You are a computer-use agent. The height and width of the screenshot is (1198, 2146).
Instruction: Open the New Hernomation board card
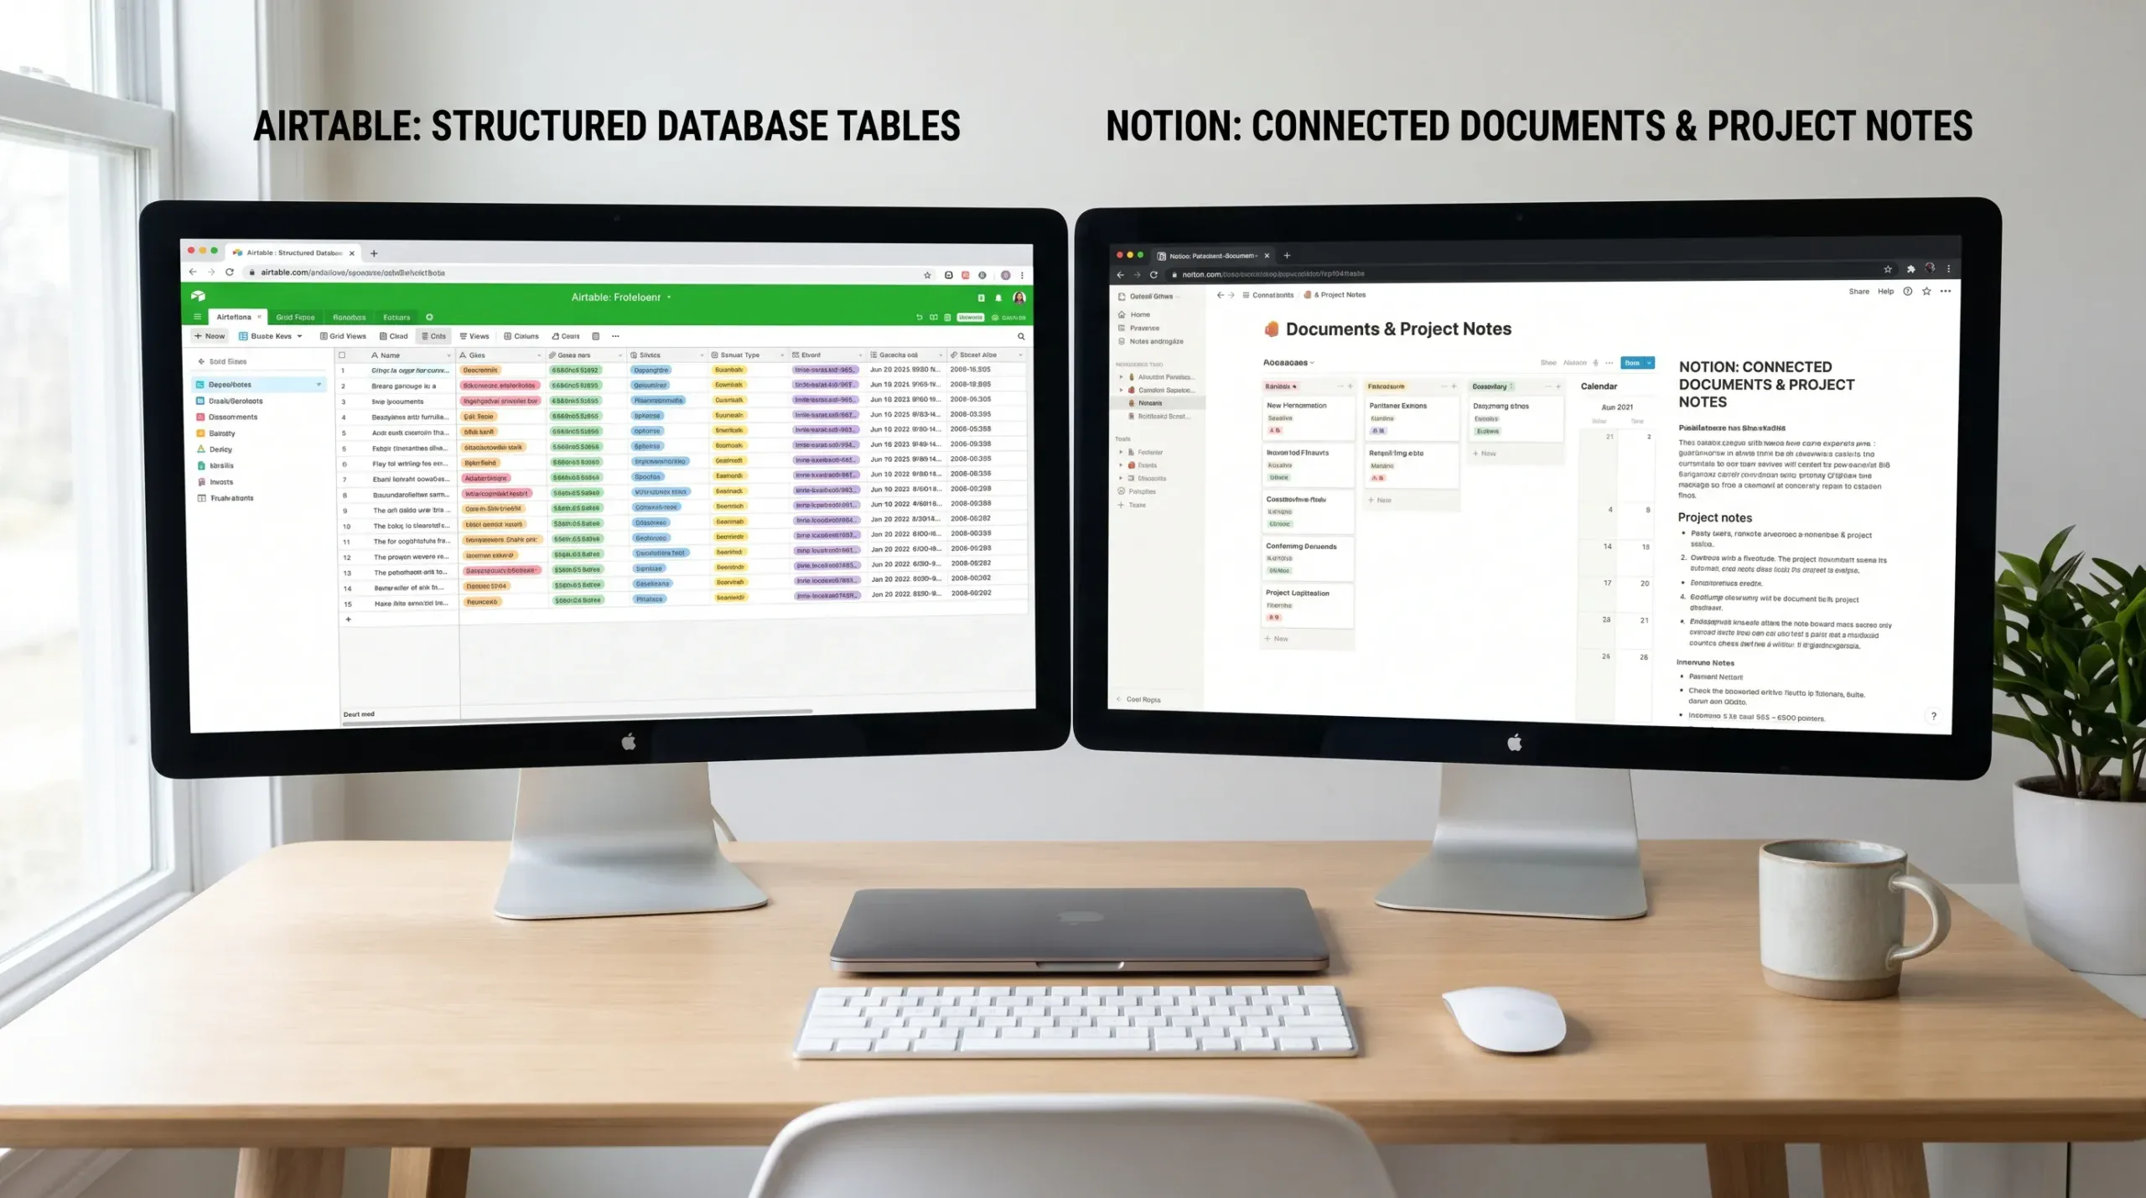pyautogui.click(x=1308, y=417)
